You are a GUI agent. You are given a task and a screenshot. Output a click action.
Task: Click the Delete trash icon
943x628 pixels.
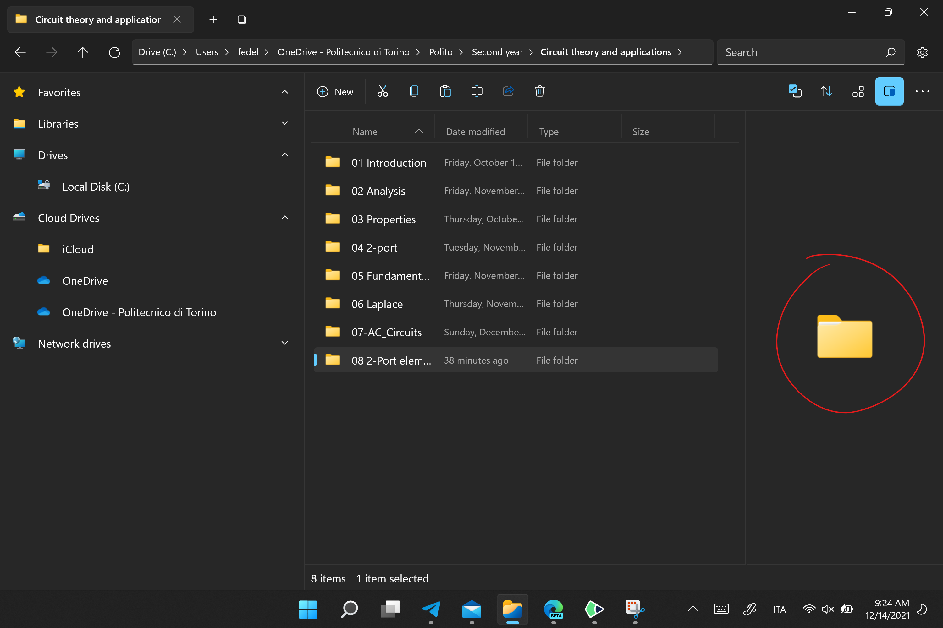pos(540,92)
